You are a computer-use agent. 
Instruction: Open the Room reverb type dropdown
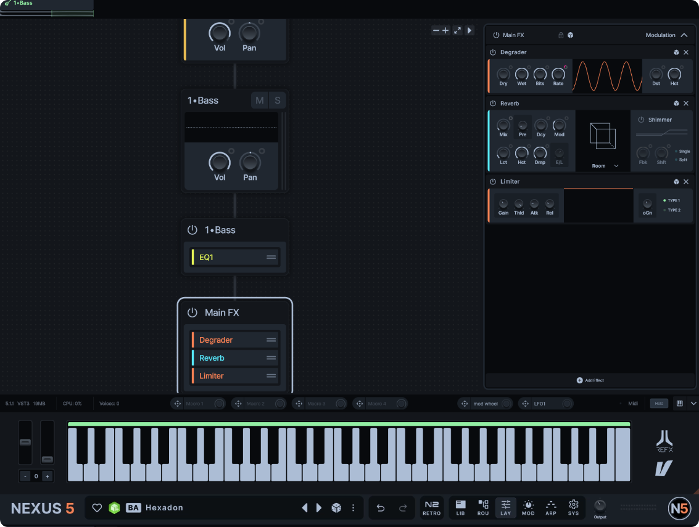coord(605,166)
